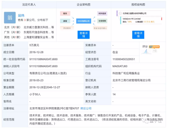Click the XXXX有限公司 center box
The image size is (173, 130).
coord(84,21)
